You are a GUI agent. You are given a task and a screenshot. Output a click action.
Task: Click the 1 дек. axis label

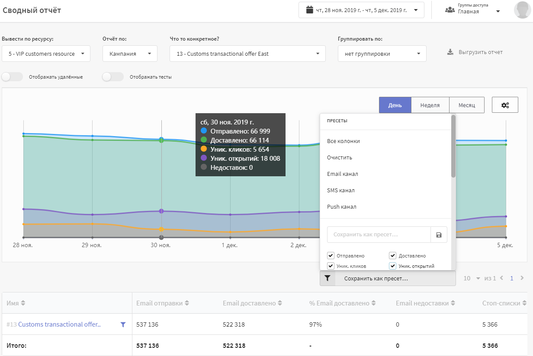click(229, 245)
